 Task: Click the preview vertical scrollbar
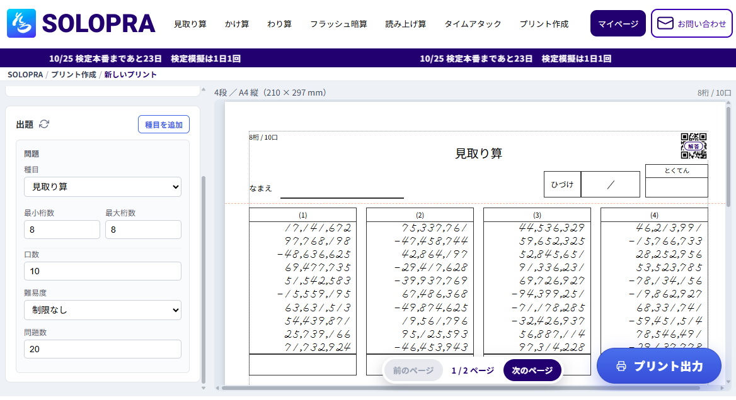tap(728, 157)
